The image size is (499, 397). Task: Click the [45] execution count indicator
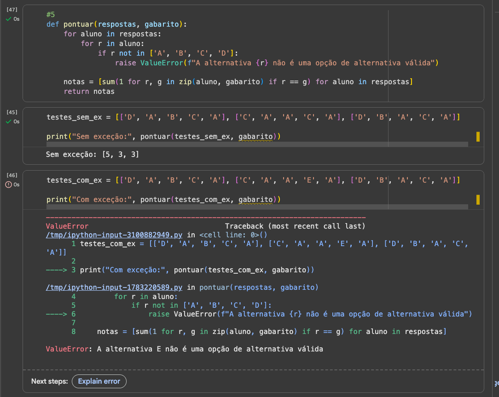[12, 112]
